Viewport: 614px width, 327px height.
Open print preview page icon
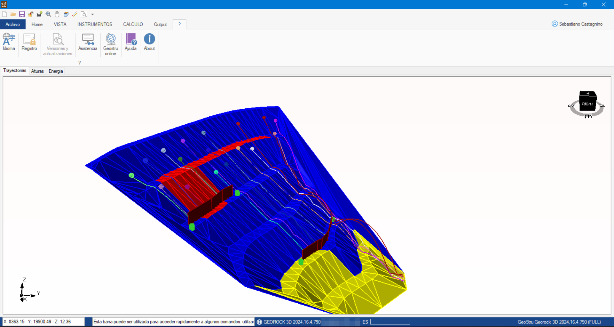point(84,14)
